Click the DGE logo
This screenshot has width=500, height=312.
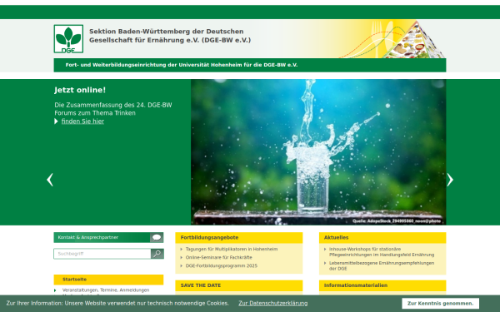coord(68,39)
